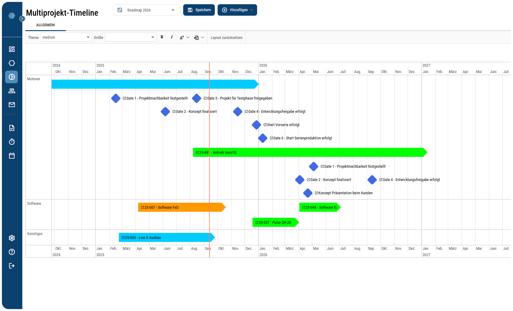Open the settings gear icon
513x311 pixels.
pyautogui.click(x=12, y=238)
